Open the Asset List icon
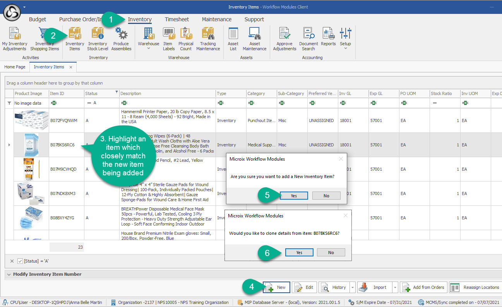The image size is (502, 307). [x=233, y=39]
